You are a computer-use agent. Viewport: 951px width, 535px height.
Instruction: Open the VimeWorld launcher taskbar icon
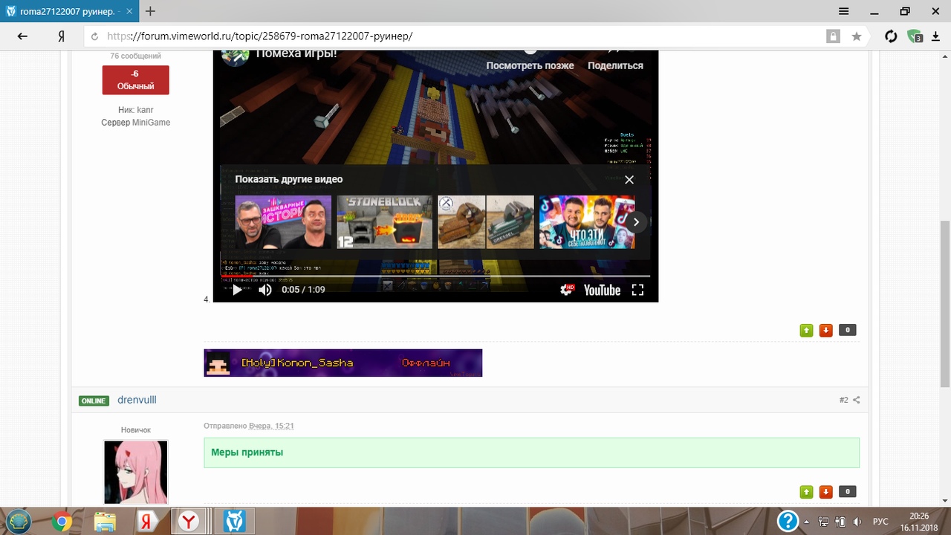coord(235,522)
